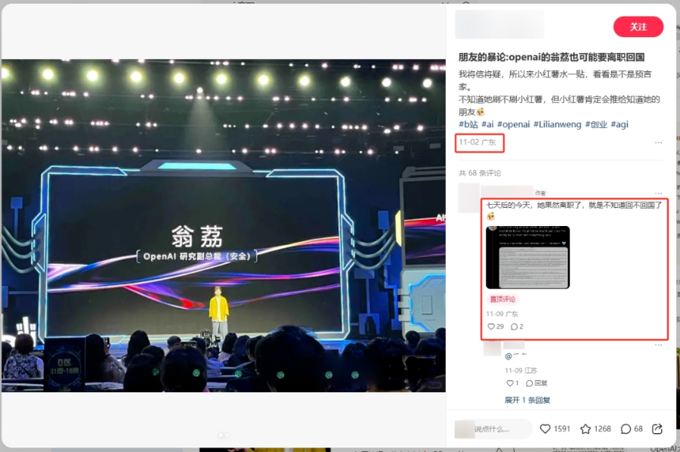
Task: Open the 江苏 reply commenter's avatar
Action: click(492, 348)
